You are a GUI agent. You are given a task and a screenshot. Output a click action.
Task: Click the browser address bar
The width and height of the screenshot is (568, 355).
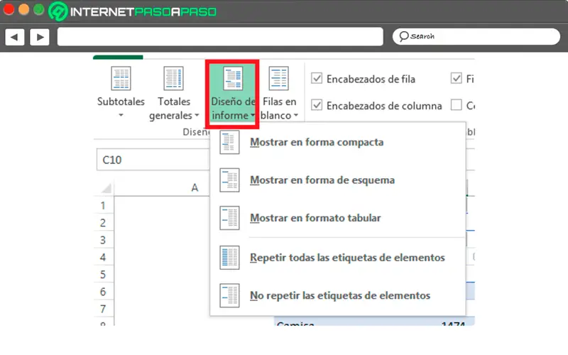220,37
